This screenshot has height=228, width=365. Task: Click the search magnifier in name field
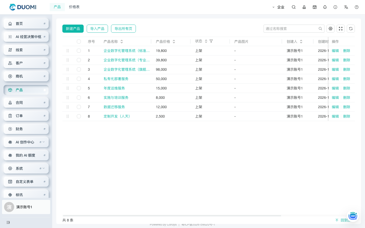pos(320,29)
